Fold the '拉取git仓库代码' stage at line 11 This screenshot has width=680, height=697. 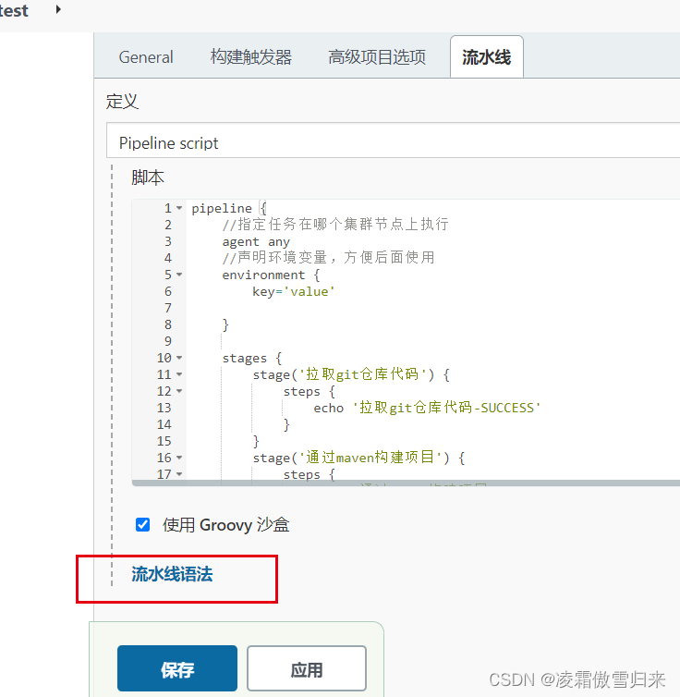click(179, 375)
